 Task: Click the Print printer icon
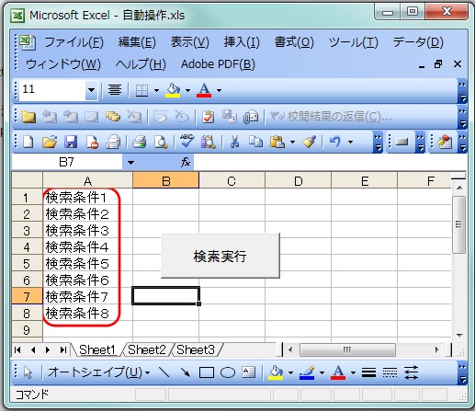tap(140, 142)
